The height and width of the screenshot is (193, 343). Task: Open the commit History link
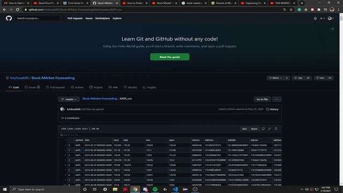coord(272,109)
